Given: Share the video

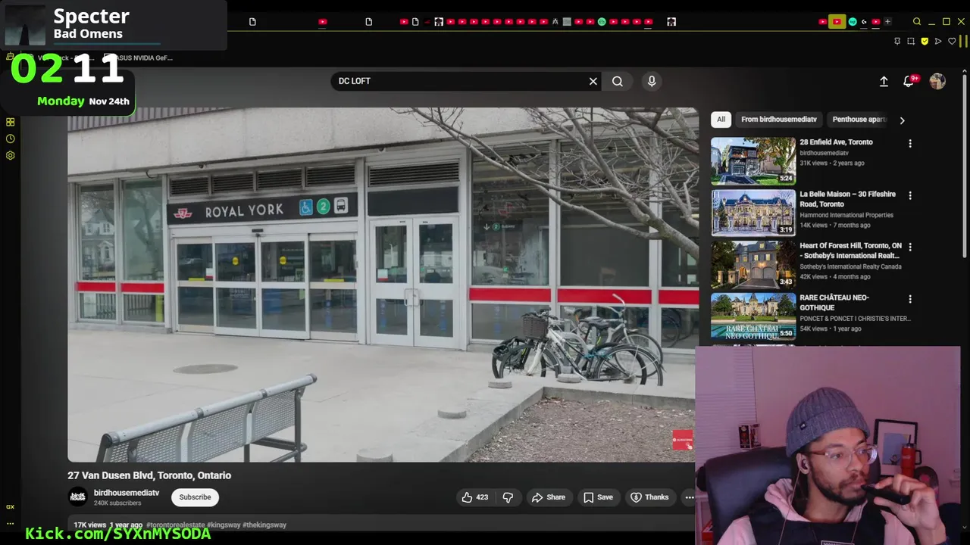Looking at the screenshot, I should [549, 497].
